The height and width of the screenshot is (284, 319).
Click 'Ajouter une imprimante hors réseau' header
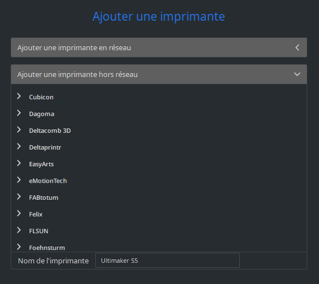pos(159,74)
